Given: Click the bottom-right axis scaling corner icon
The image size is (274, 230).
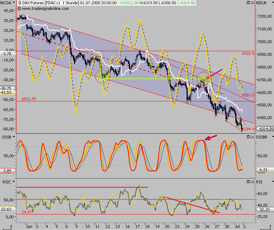Looking at the screenshot, I should (266, 228).
